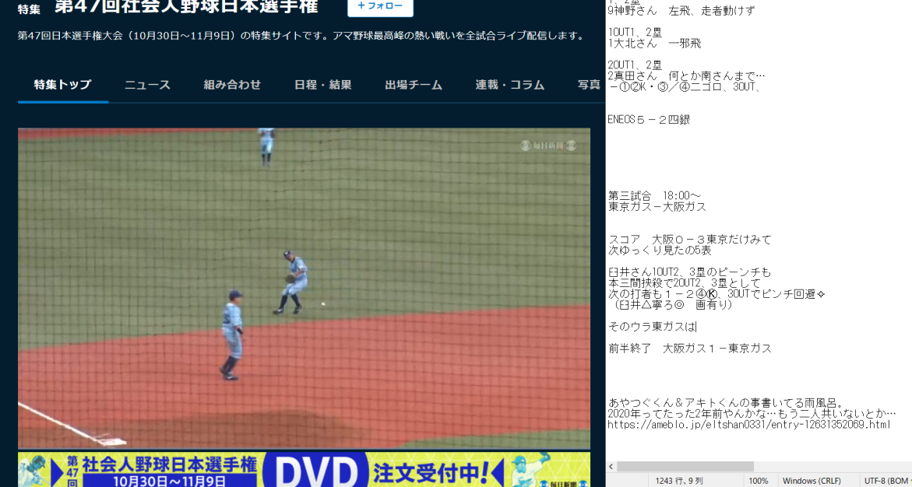Image resolution: width=912 pixels, height=487 pixels.
Task: Click the '2020年ってたった2年前やんかな' line
Action: [x=752, y=414]
